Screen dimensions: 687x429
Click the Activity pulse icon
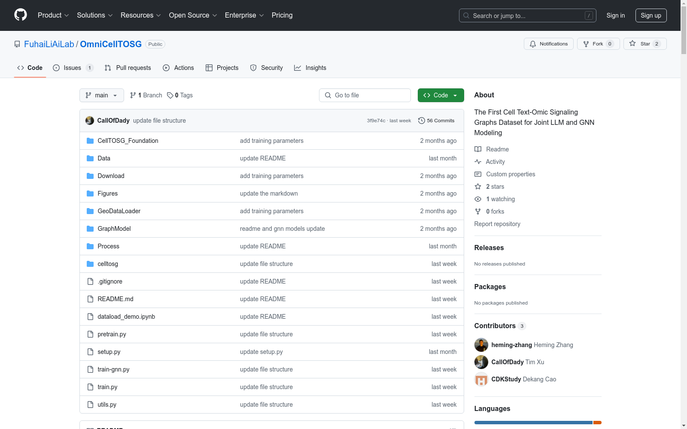478,162
